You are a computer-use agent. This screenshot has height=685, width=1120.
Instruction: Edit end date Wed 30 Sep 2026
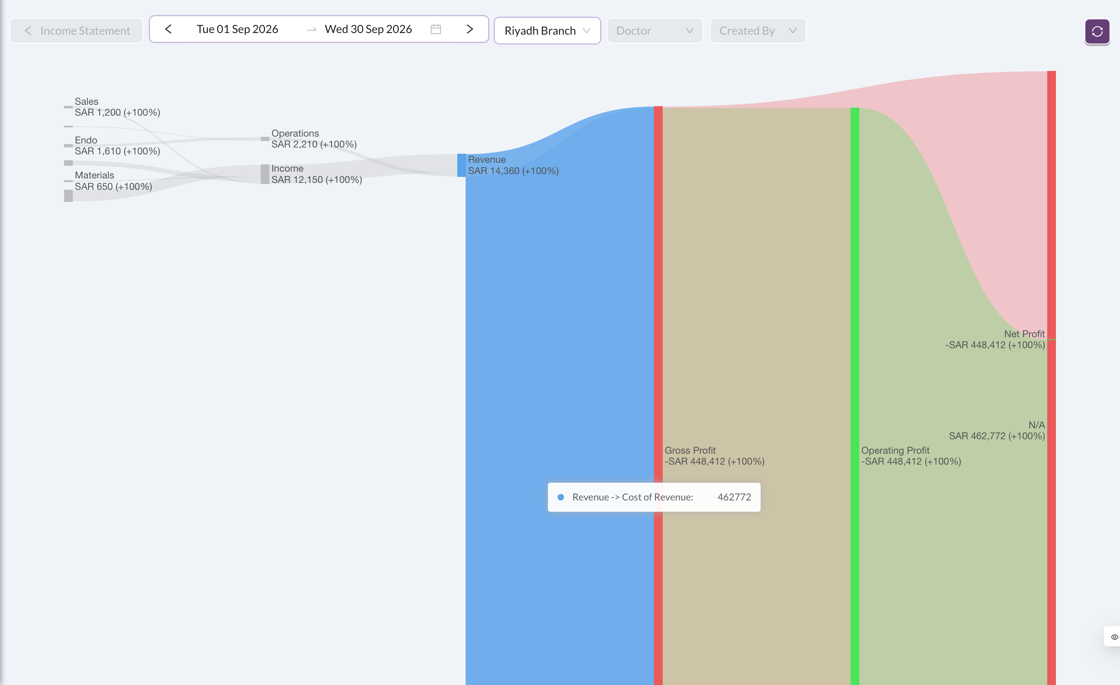(368, 29)
